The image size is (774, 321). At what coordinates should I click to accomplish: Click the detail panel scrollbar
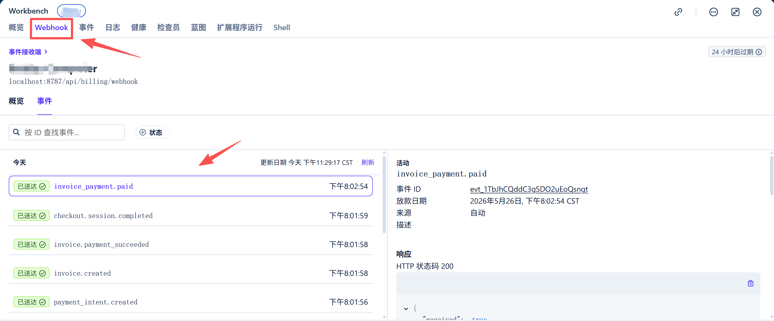(772, 176)
